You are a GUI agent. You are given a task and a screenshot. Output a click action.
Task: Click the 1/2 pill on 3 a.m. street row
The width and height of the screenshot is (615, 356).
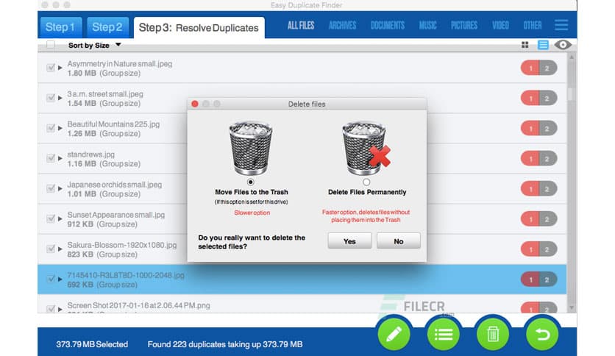539,99
